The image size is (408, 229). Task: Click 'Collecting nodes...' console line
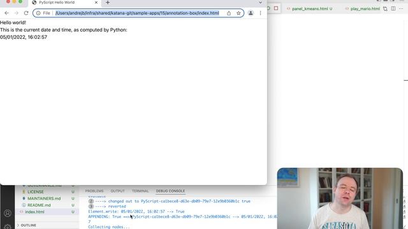109,227
